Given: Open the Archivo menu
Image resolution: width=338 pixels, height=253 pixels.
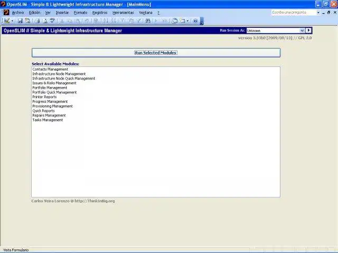Looking at the screenshot, I should [x=17, y=13].
